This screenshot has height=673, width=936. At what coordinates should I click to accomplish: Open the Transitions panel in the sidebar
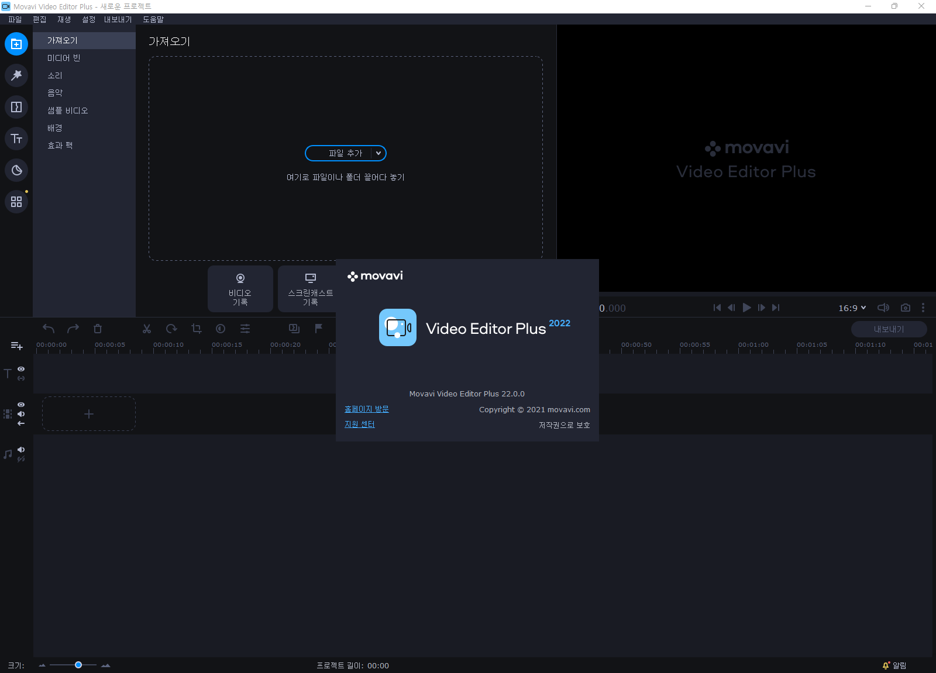pyautogui.click(x=16, y=107)
